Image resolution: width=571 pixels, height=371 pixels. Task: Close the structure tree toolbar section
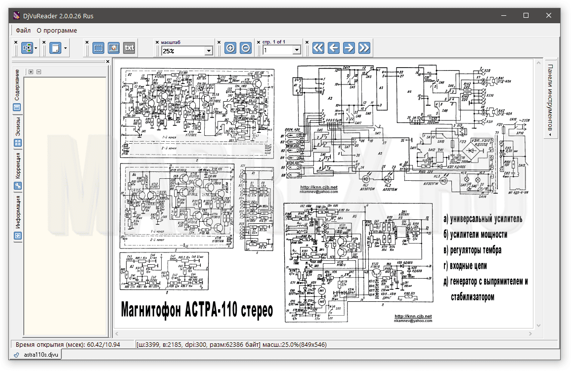[16, 42]
